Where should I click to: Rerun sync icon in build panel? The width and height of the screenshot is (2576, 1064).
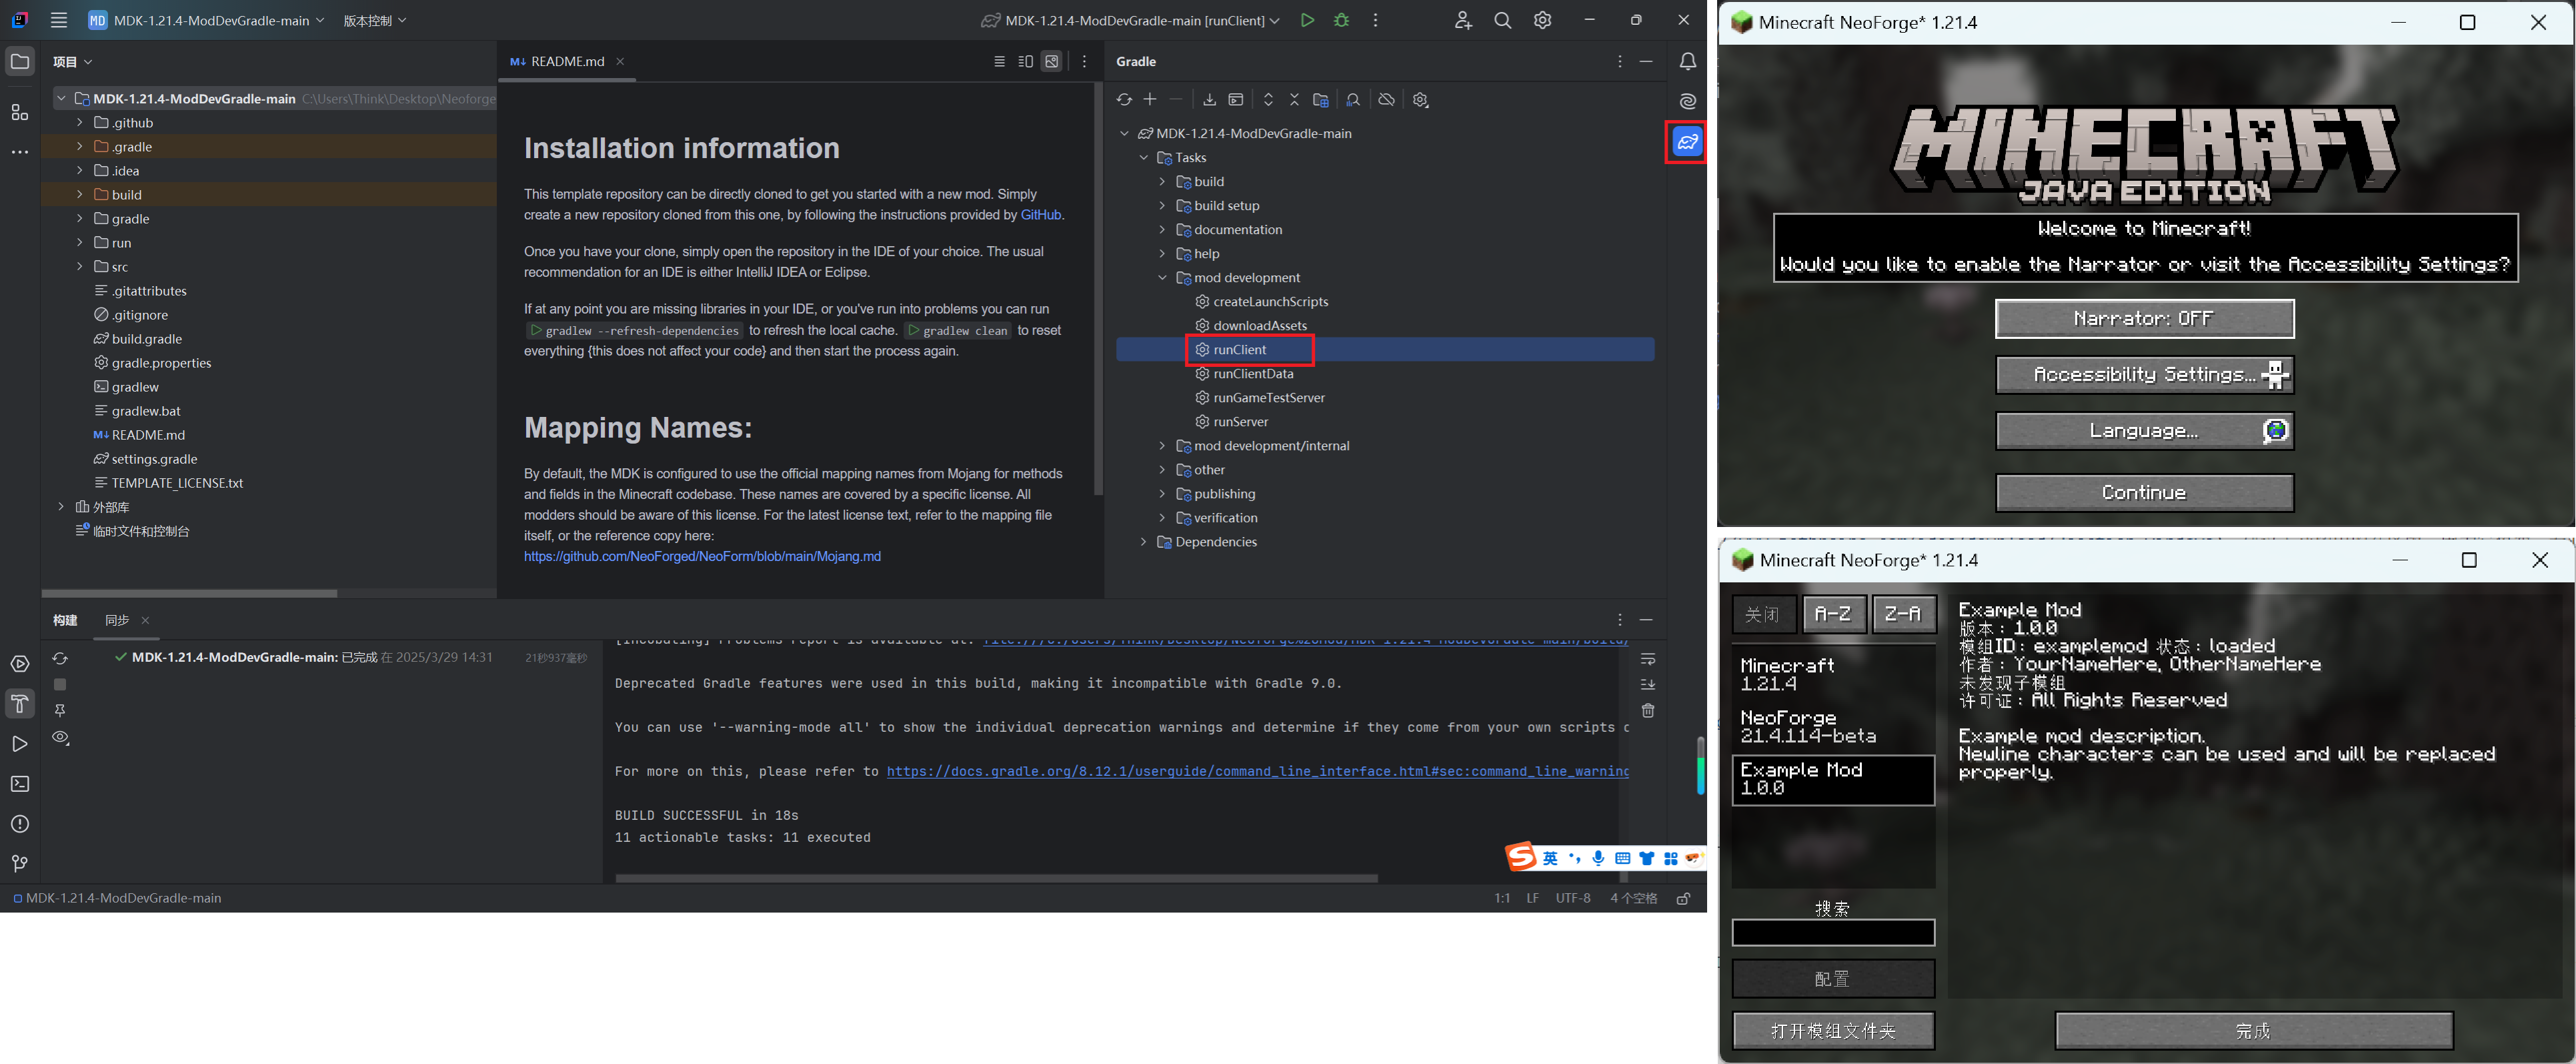click(60, 658)
